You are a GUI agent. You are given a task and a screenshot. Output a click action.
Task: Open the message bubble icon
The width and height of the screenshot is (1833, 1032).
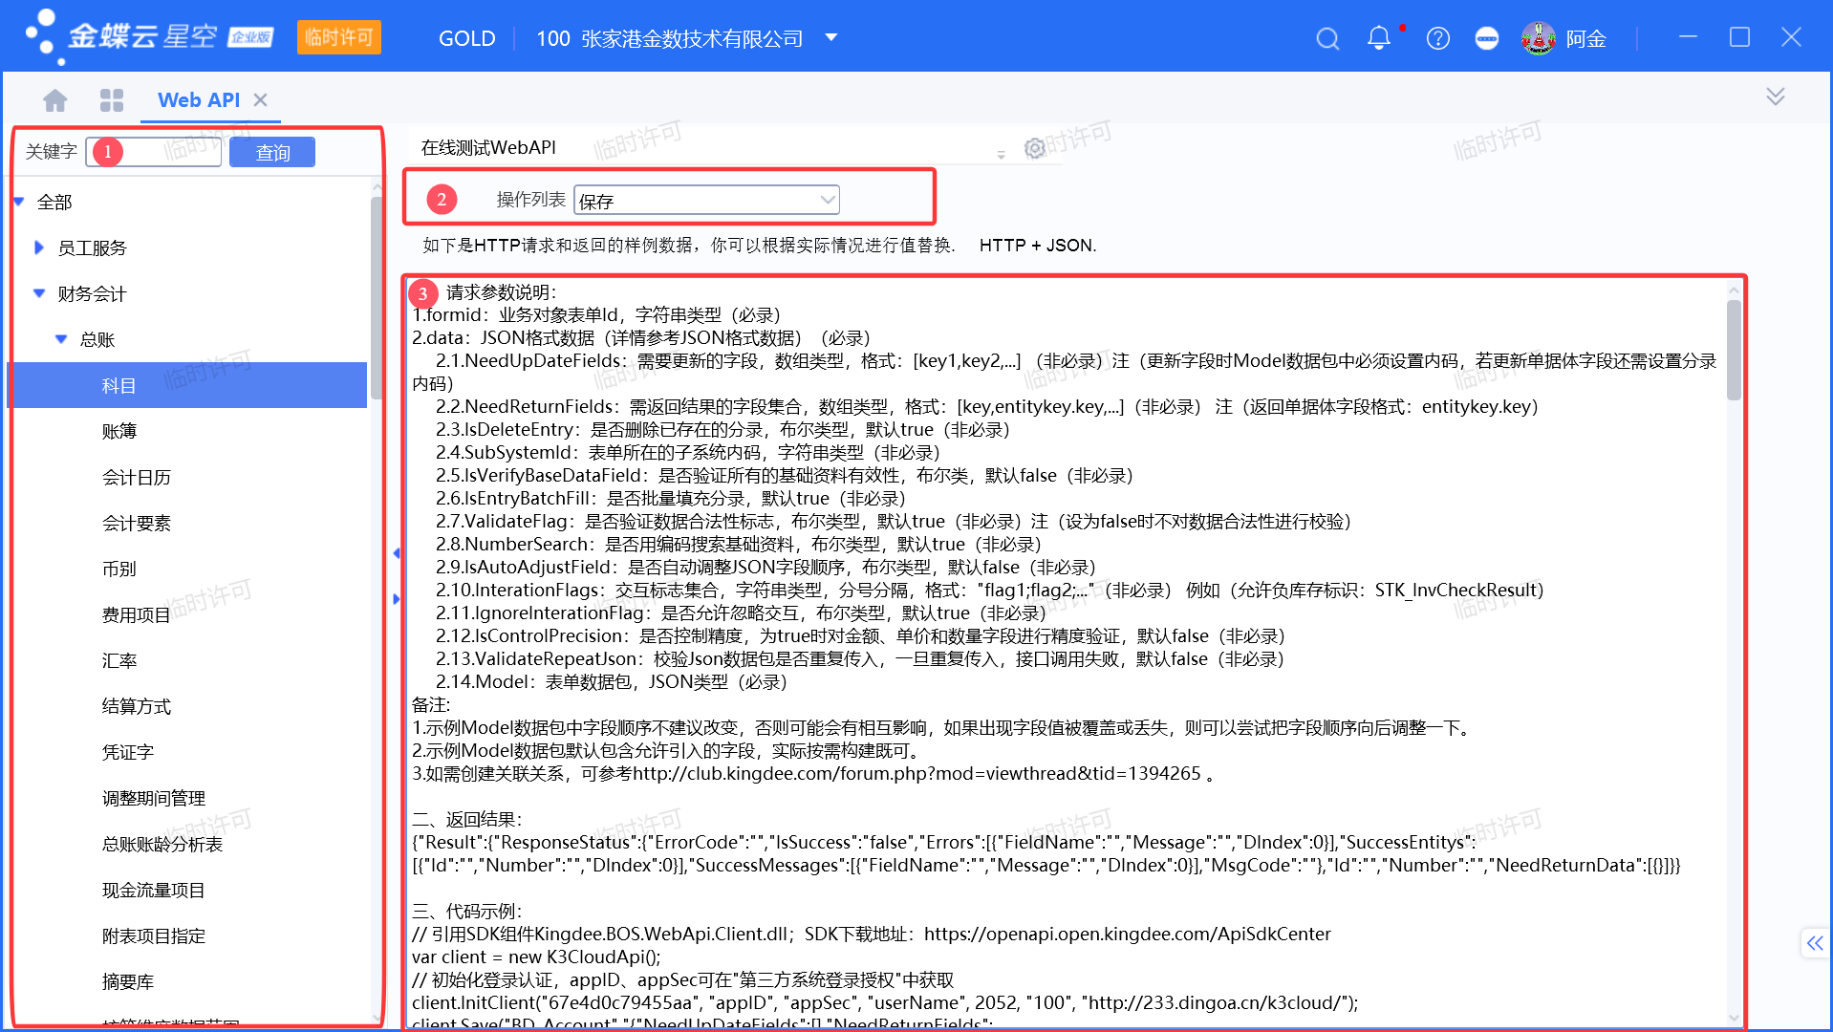tap(1487, 38)
